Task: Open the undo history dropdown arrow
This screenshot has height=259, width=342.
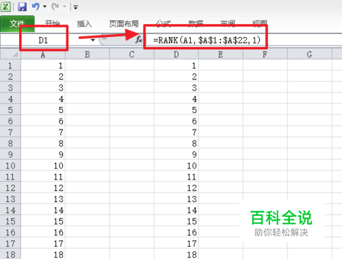Action: (x=45, y=7)
